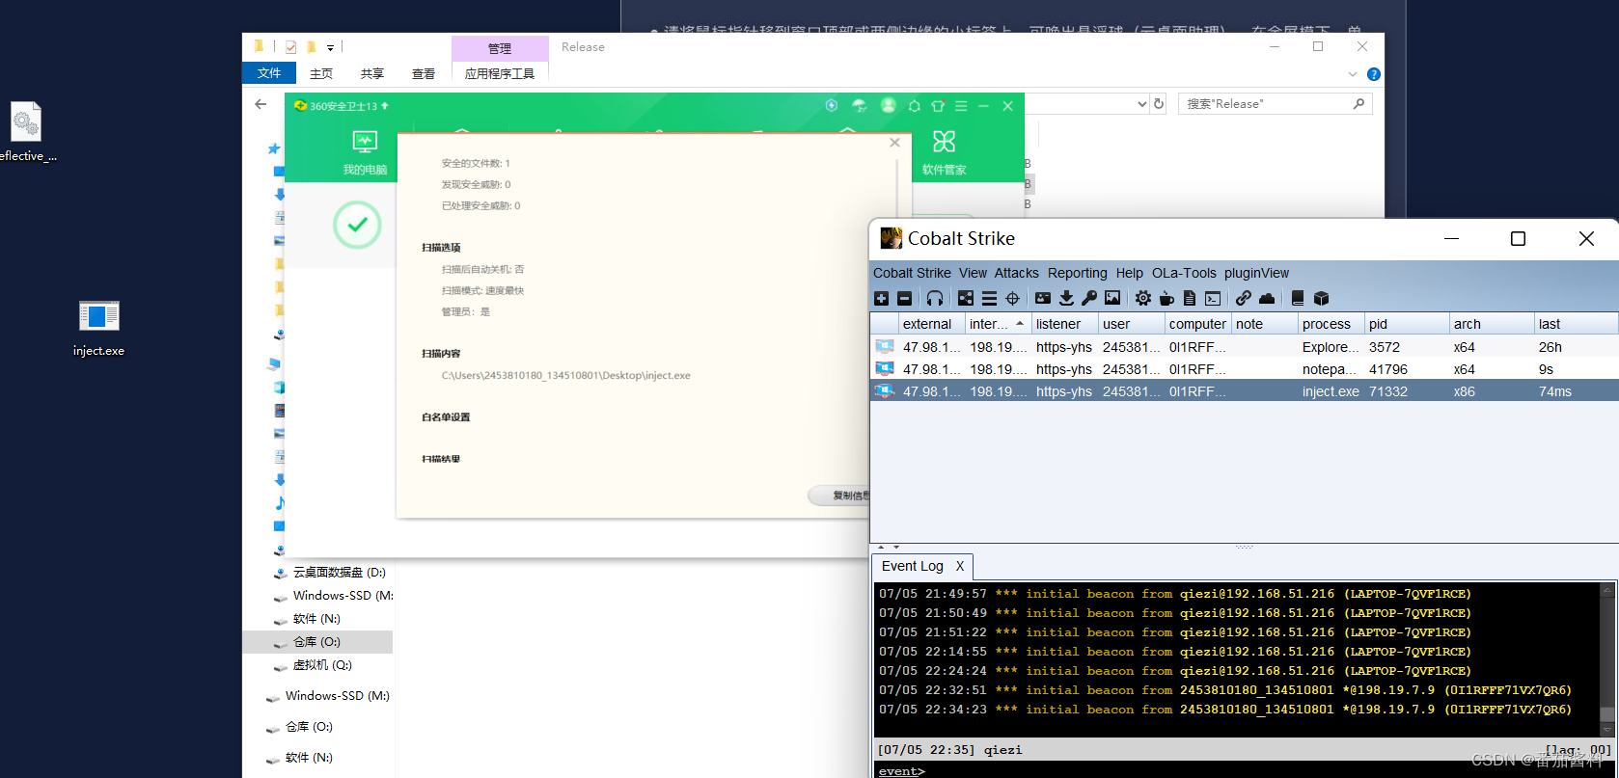Open Credentials card icon in Cobalt Strike
The image size is (1619, 778).
1043,299
